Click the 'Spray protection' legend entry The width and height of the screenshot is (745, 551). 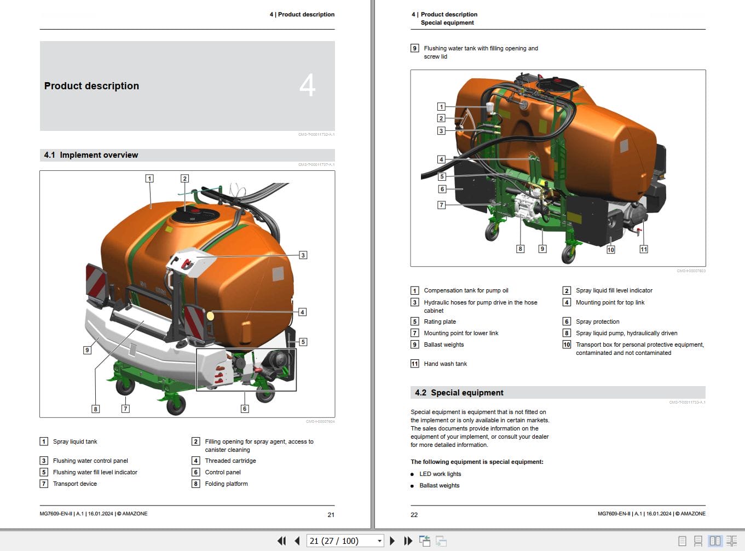(598, 322)
